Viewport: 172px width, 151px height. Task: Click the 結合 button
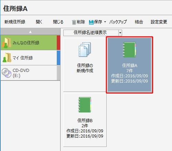(x=139, y=22)
